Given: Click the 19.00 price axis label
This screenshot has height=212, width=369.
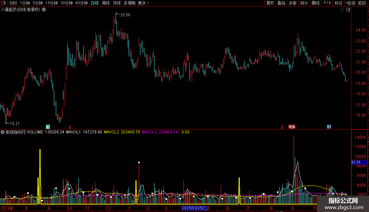Looking at the screenshot, I should (361, 83).
